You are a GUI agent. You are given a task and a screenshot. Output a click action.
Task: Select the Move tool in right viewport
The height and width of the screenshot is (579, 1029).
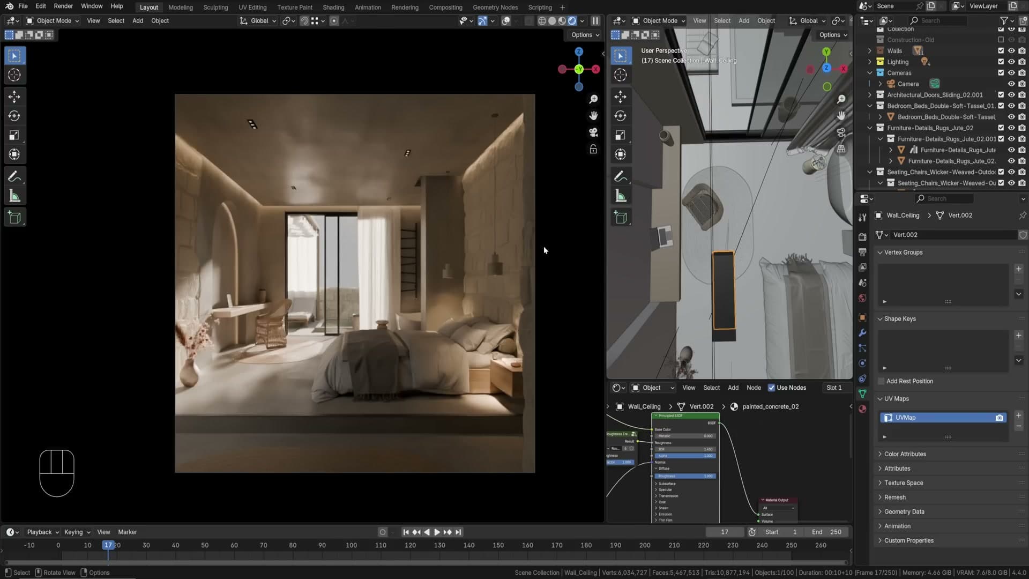point(621,96)
